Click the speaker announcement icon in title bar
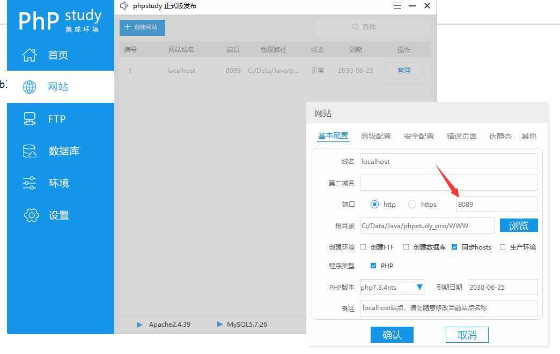560x354 pixels. 124,6
